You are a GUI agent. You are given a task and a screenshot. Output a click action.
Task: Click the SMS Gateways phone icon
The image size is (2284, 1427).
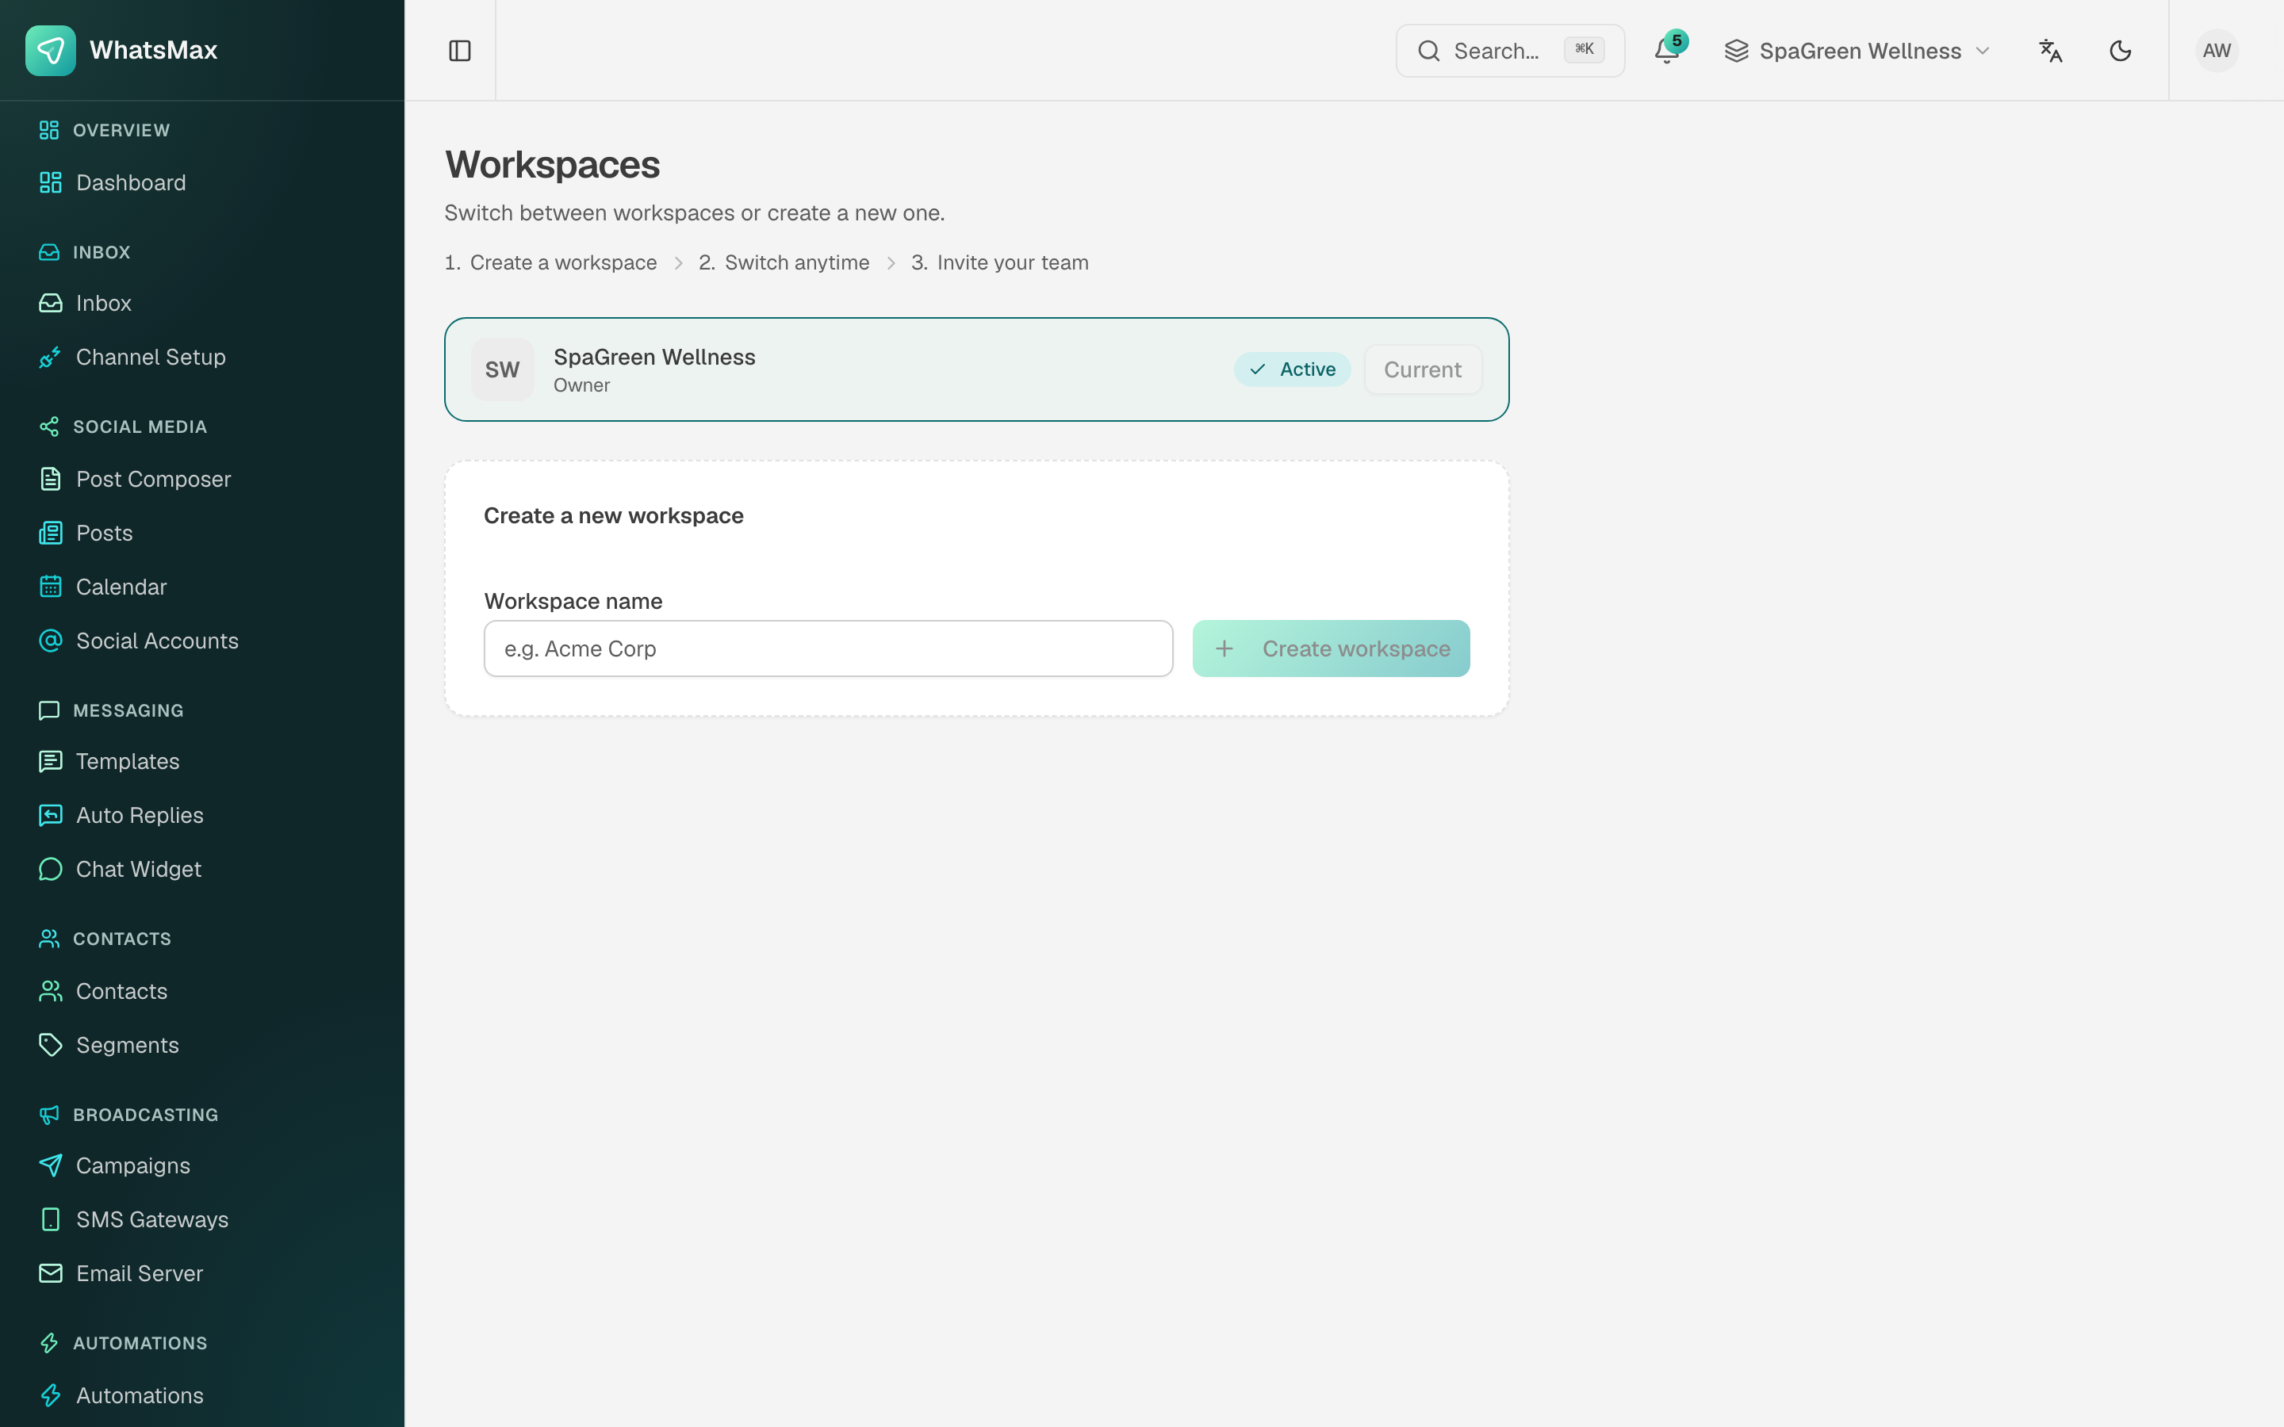click(50, 1219)
